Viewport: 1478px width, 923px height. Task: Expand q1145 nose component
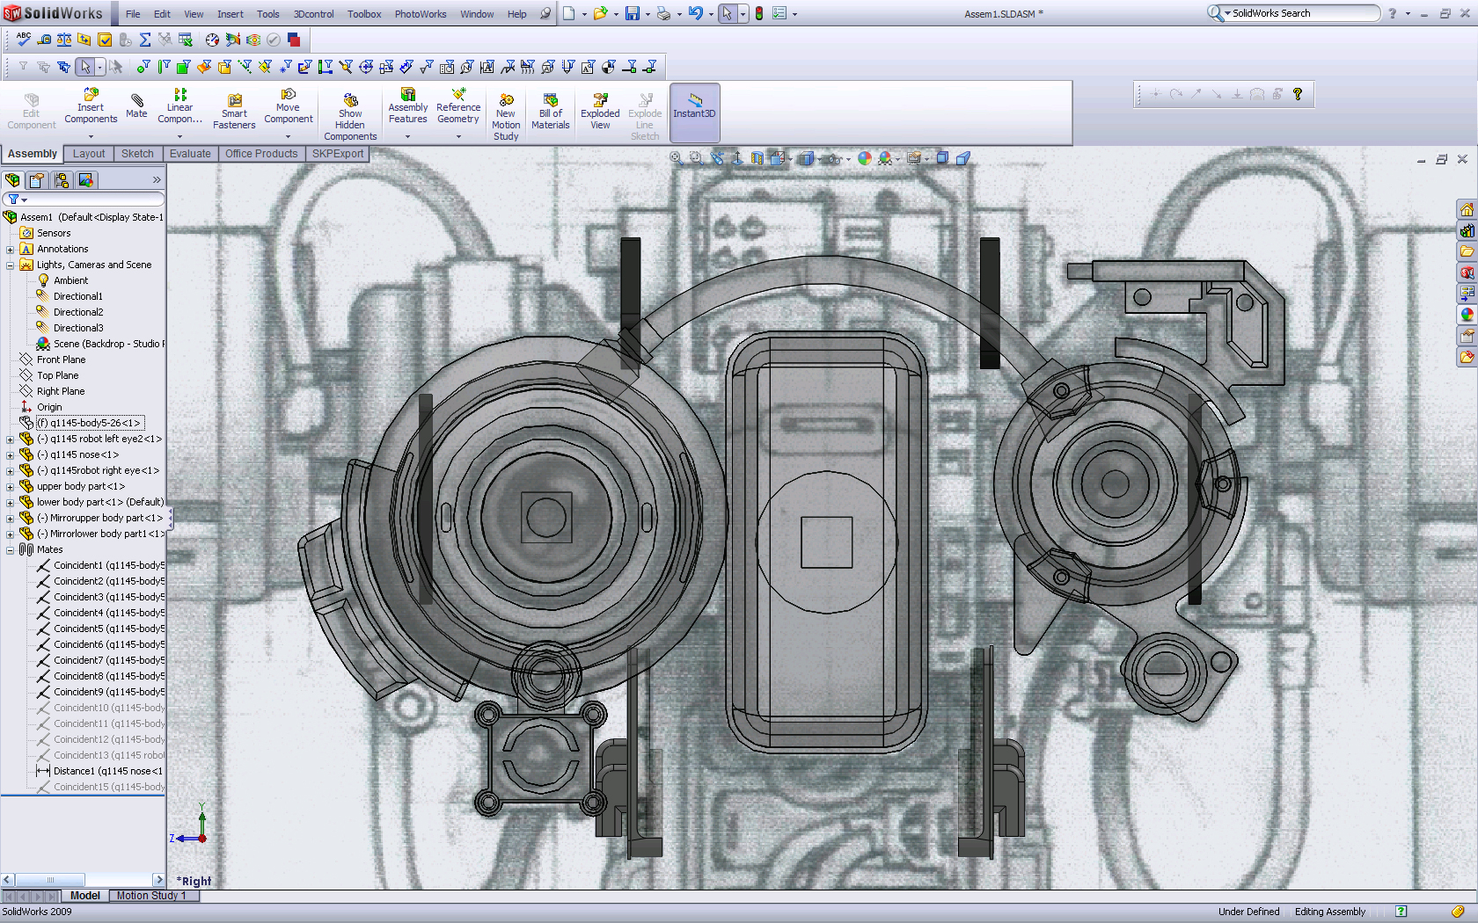[x=11, y=454]
